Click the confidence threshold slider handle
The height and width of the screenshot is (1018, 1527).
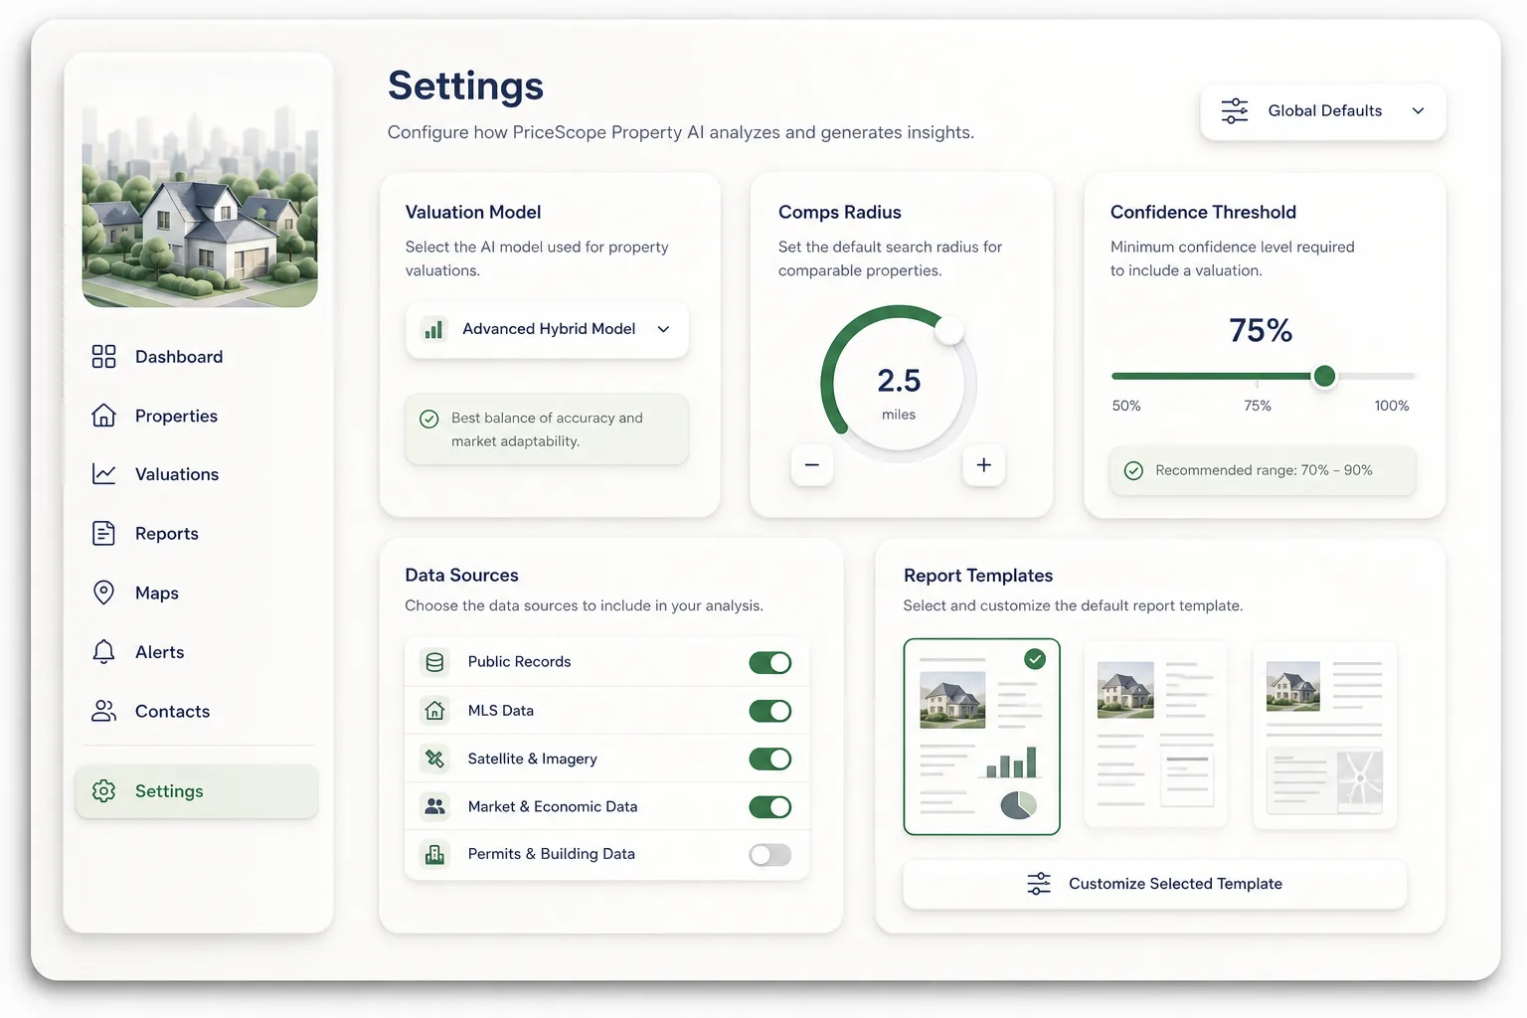1324,376
